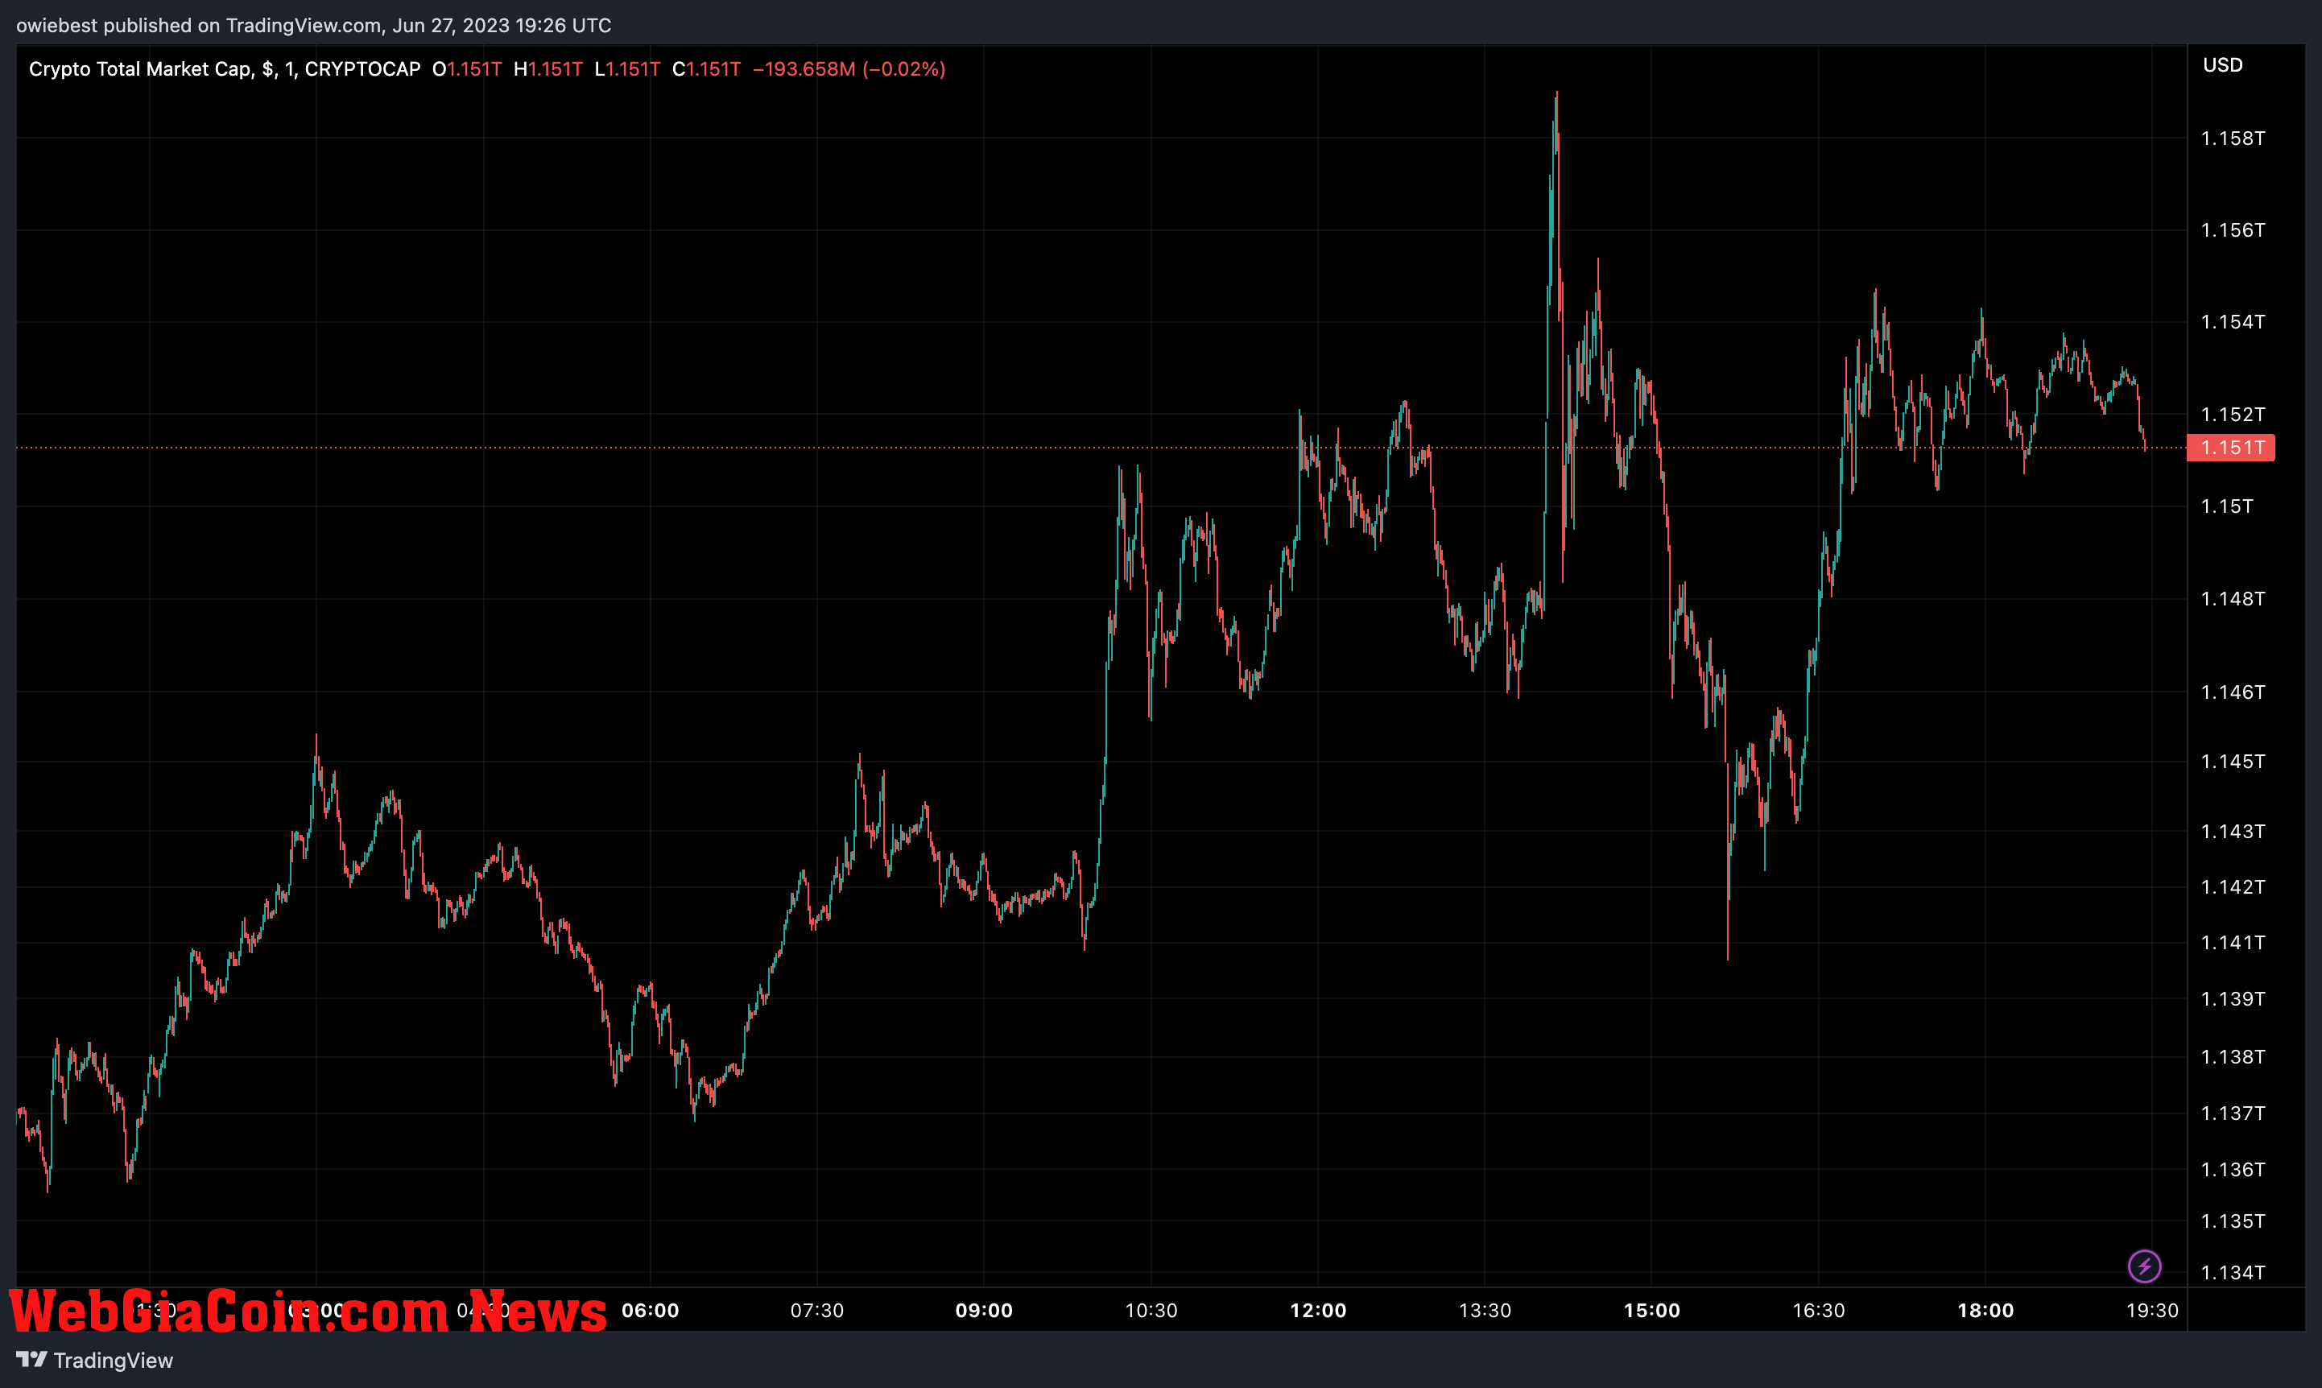Click the 09:00 time axis label
This screenshot has width=2322, height=1388.
point(984,1311)
